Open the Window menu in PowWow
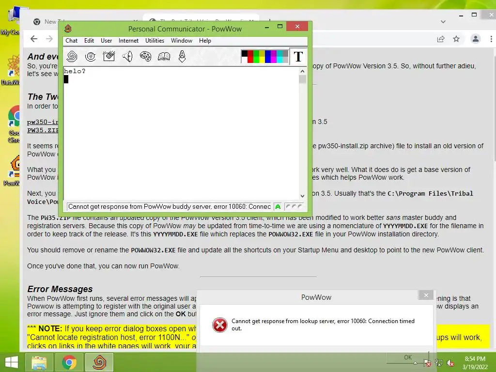The height and width of the screenshot is (372, 496). 182,41
